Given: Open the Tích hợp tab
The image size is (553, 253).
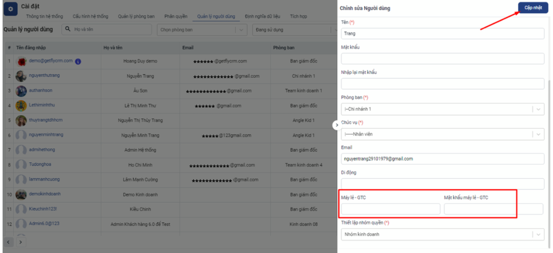Looking at the screenshot, I should point(298,17).
